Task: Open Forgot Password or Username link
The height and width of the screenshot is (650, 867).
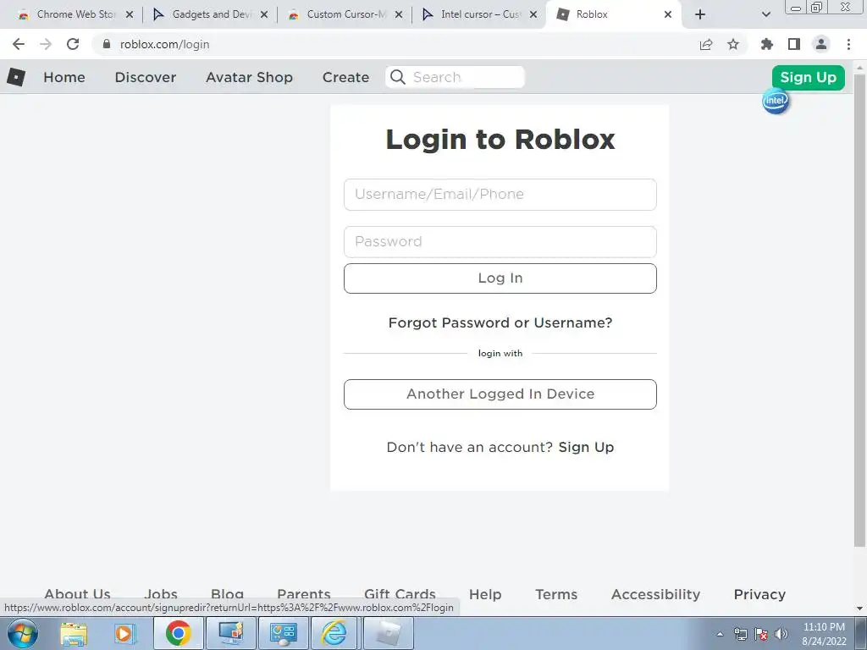Action: tap(500, 322)
